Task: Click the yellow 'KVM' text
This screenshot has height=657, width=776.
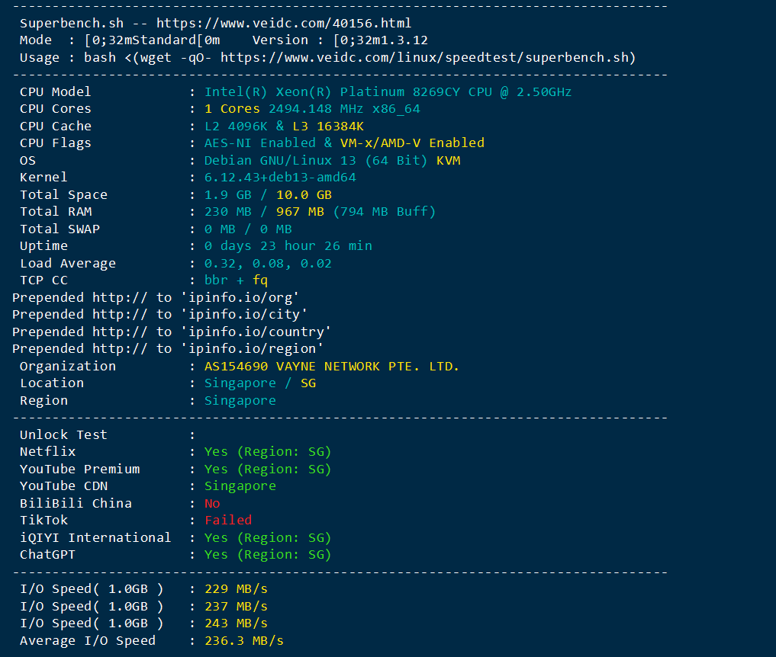Action: point(449,160)
